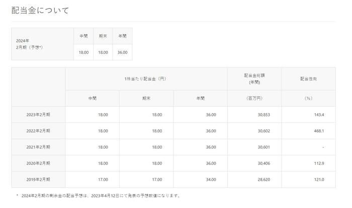
Task: Click the 30,406 total dividend value
Action: click(x=262, y=163)
